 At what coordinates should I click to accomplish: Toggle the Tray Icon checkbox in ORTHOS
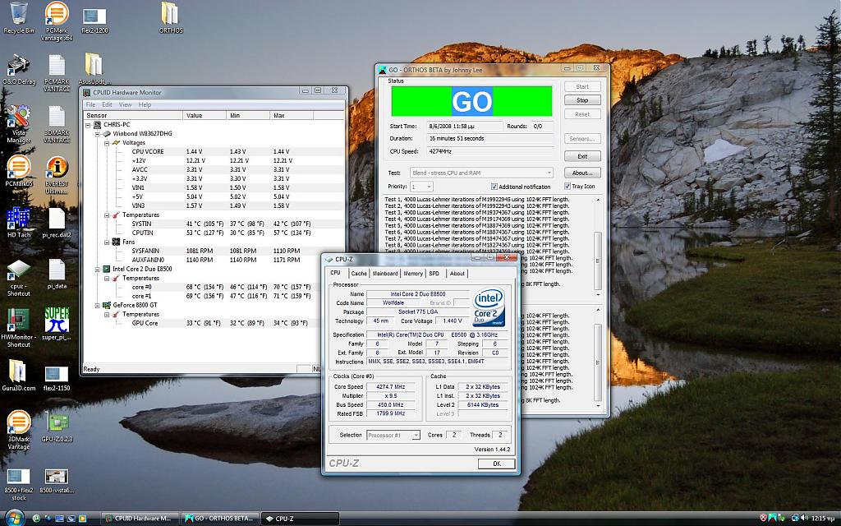pyautogui.click(x=567, y=186)
